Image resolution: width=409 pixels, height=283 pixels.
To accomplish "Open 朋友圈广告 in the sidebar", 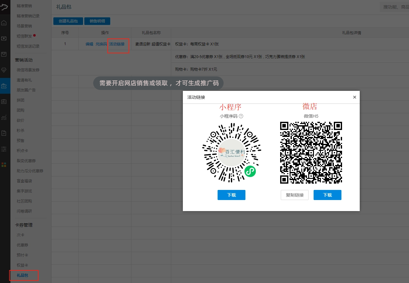I will (26, 90).
